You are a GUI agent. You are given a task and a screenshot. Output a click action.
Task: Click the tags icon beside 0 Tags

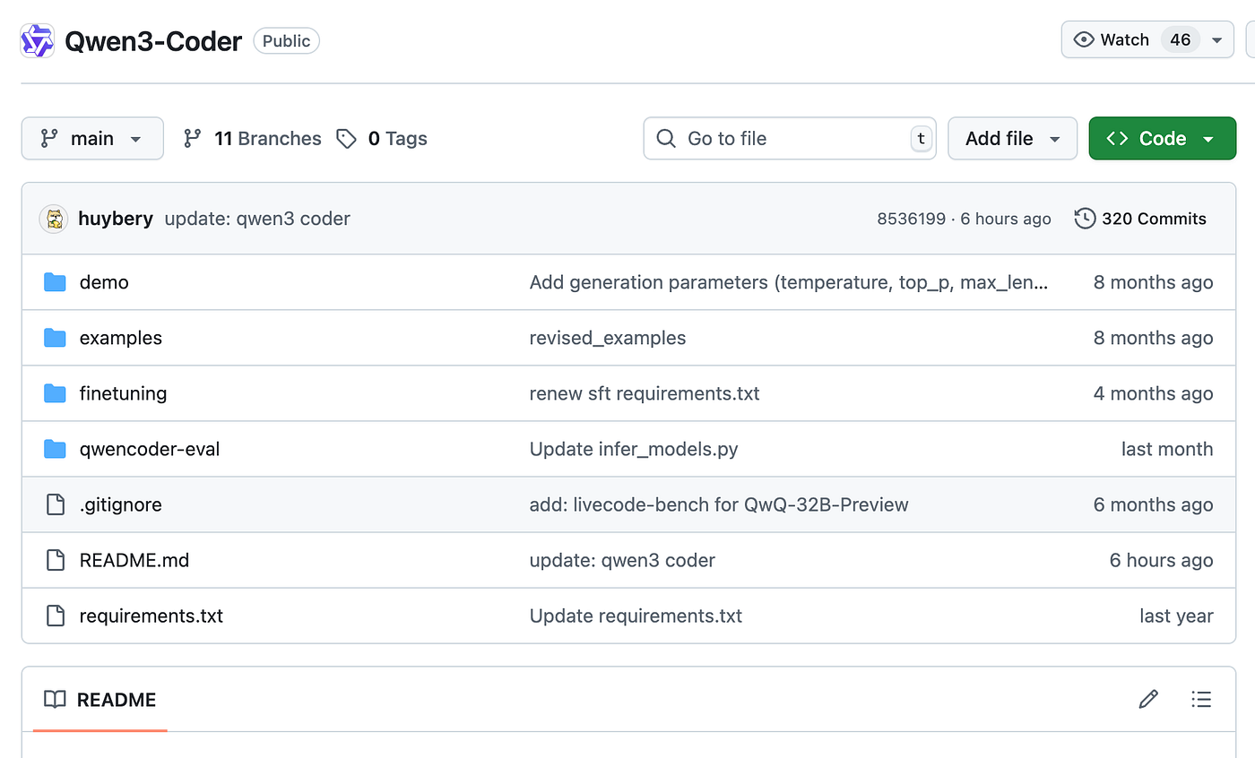coord(346,139)
